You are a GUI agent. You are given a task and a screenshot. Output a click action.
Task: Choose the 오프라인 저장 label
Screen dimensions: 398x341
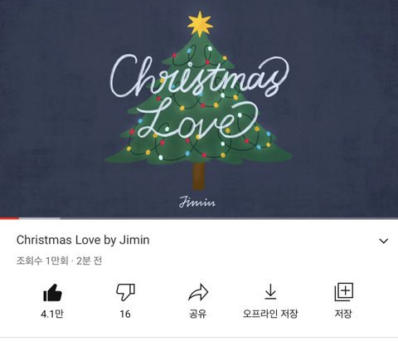tap(270, 314)
